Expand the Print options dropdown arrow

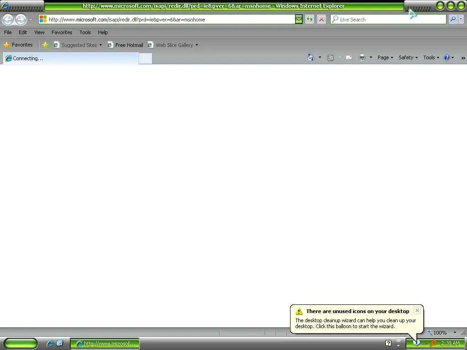pyautogui.click(x=371, y=57)
